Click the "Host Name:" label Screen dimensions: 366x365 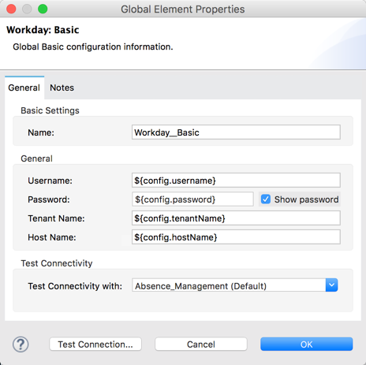(52, 237)
